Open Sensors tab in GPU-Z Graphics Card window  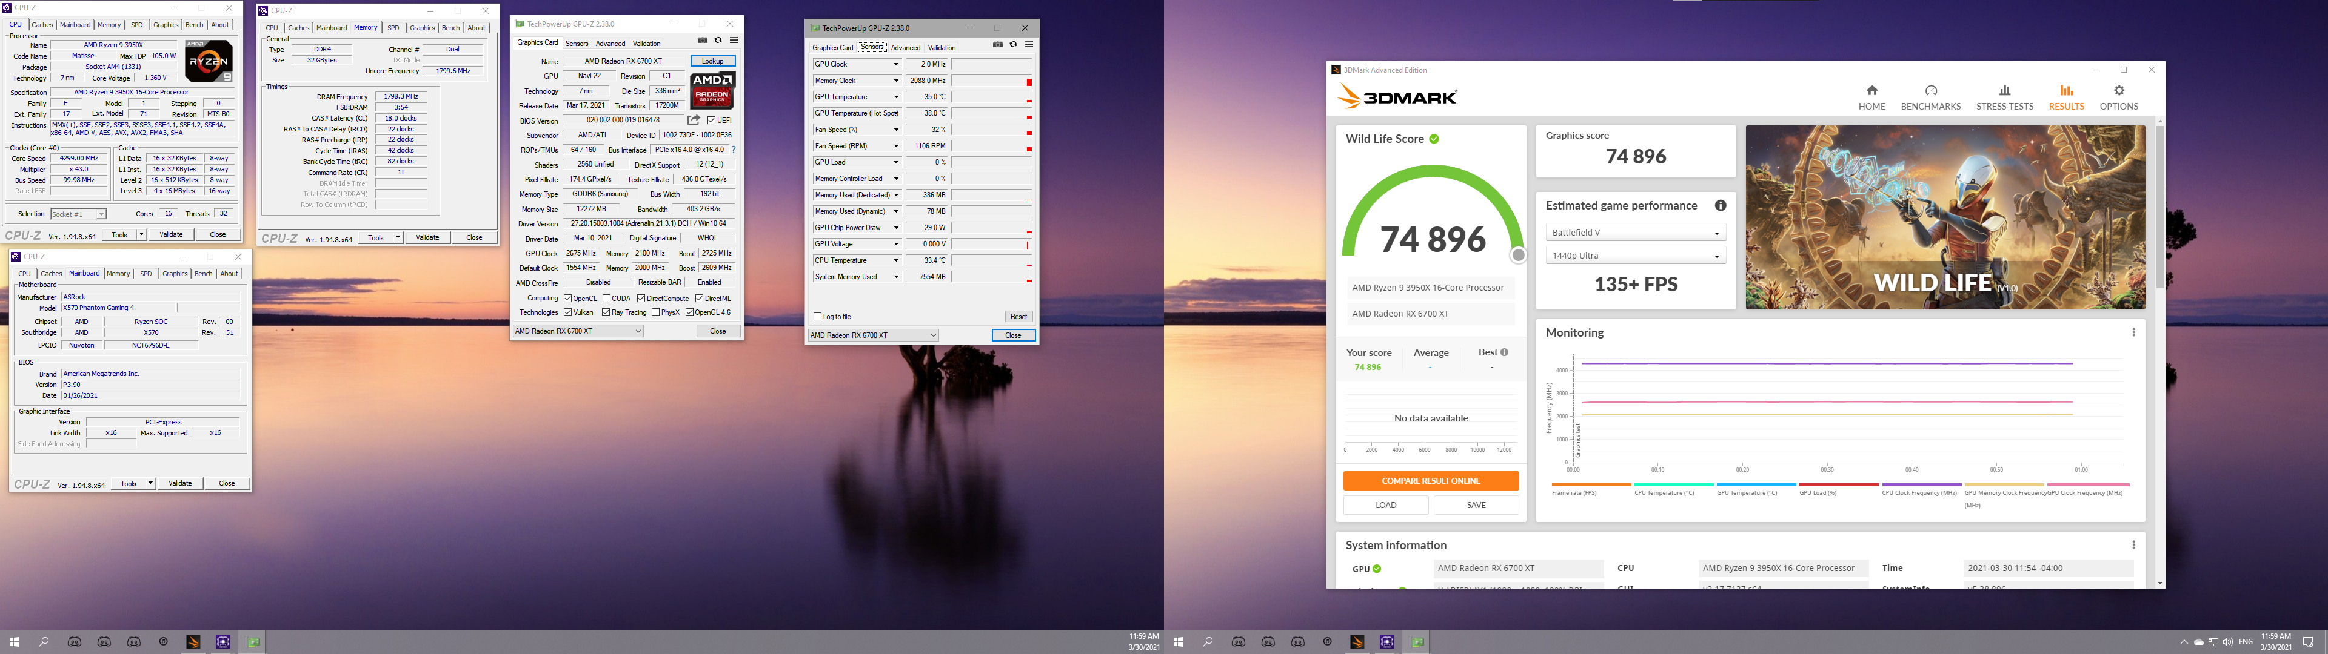point(577,44)
